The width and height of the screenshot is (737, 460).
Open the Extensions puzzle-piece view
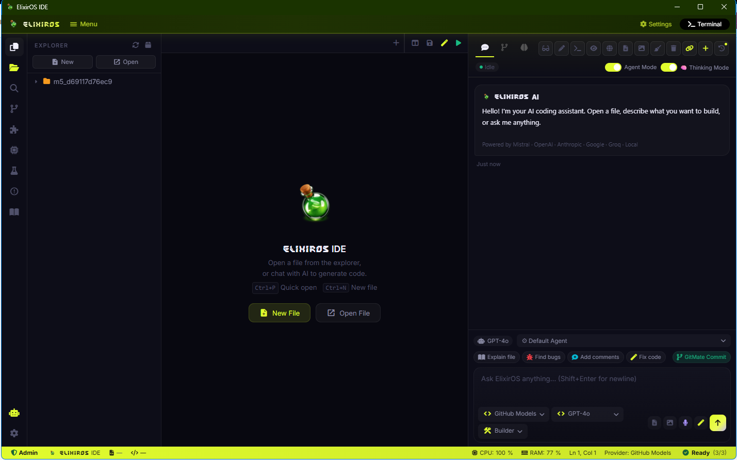(x=14, y=129)
